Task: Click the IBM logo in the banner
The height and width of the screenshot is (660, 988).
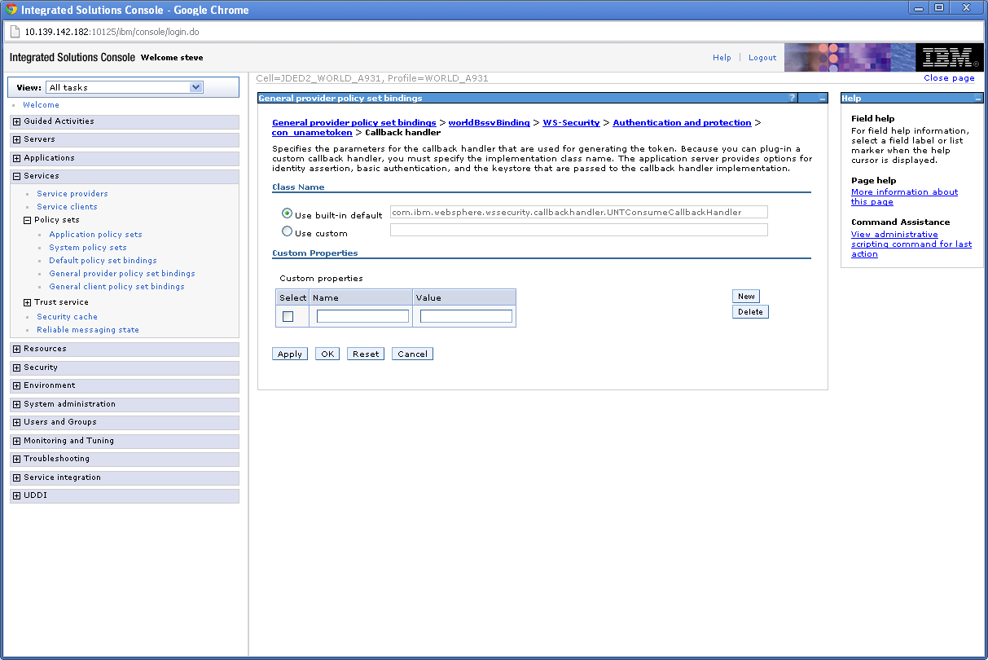Action: (949, 58)
